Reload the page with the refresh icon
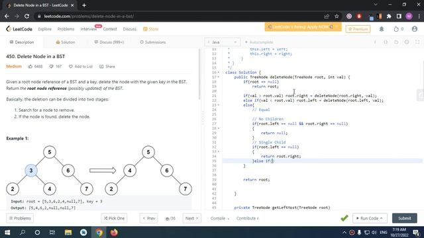This screenshot has height=238, width=424. (x=26, y=16)
